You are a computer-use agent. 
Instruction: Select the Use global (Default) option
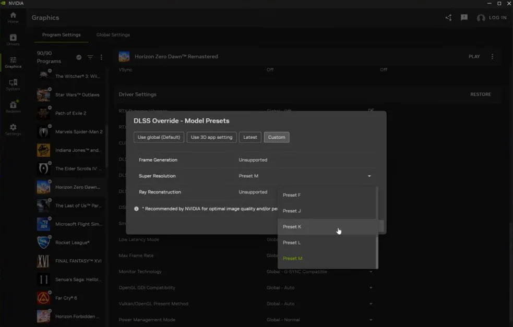[x=159, y=137]
